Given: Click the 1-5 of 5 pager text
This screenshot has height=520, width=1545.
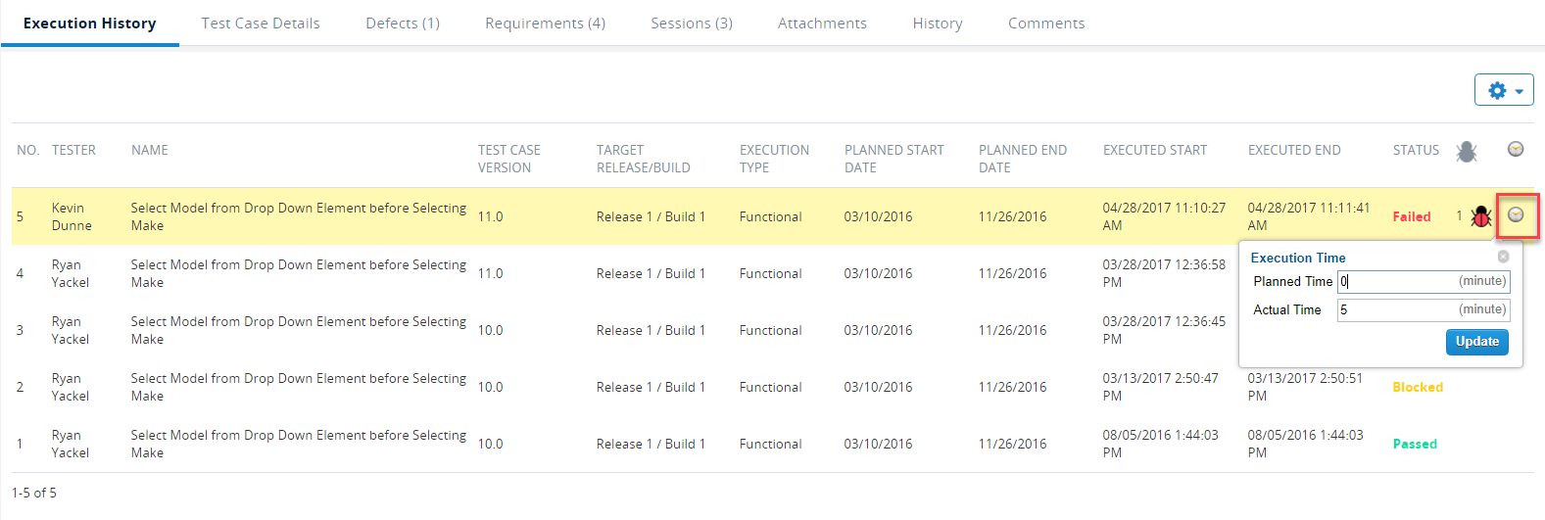Looking at the screenshot, I should click(x=34, y=493).
